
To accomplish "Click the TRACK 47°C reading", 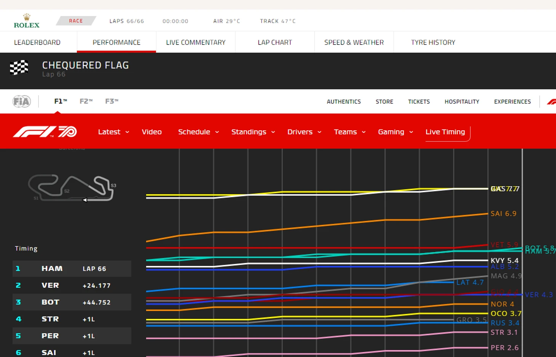I will [x=278, y=21].
